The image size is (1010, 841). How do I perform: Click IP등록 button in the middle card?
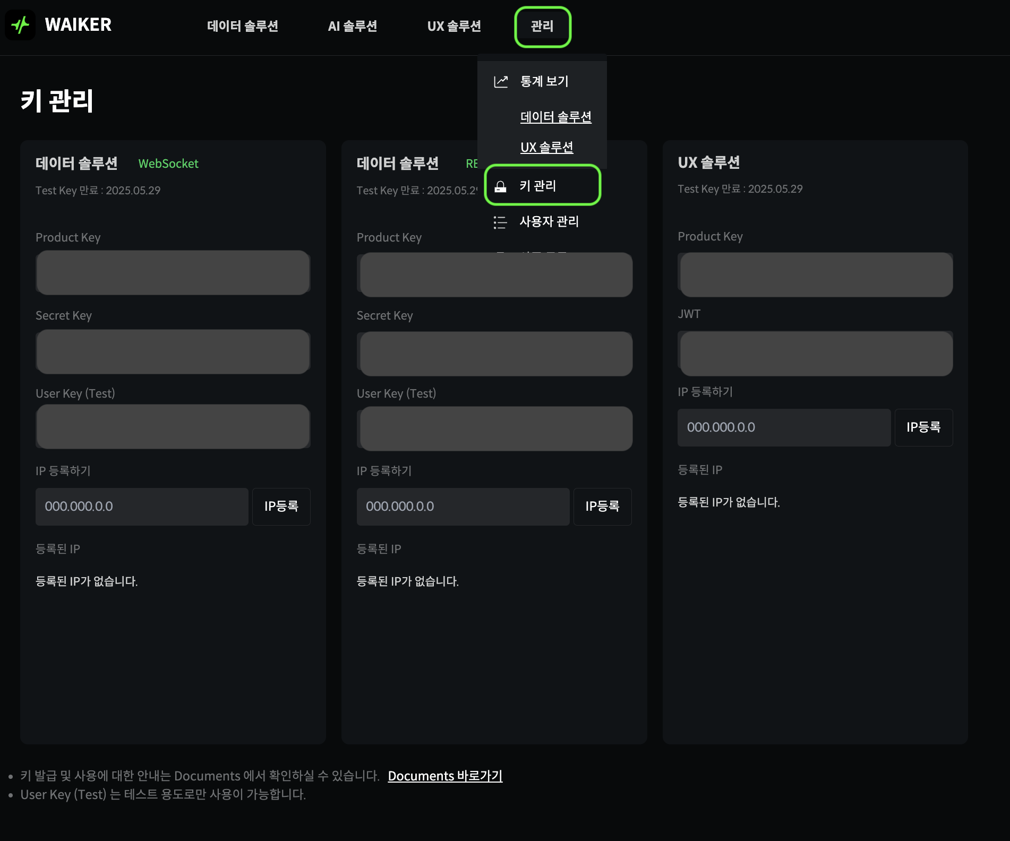[x=603, y=507]
